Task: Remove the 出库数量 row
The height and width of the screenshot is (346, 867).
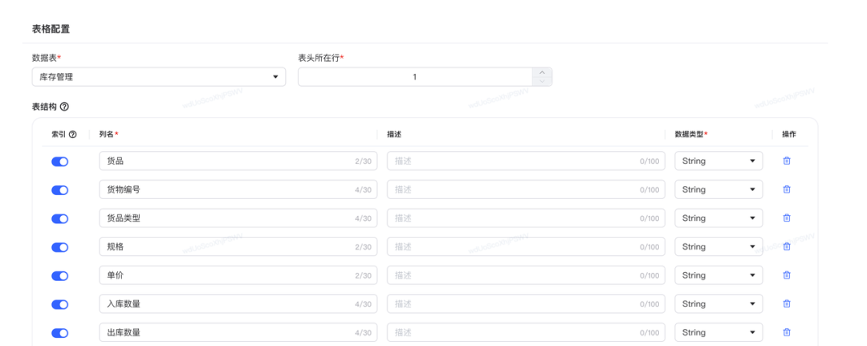Action: 787,332
